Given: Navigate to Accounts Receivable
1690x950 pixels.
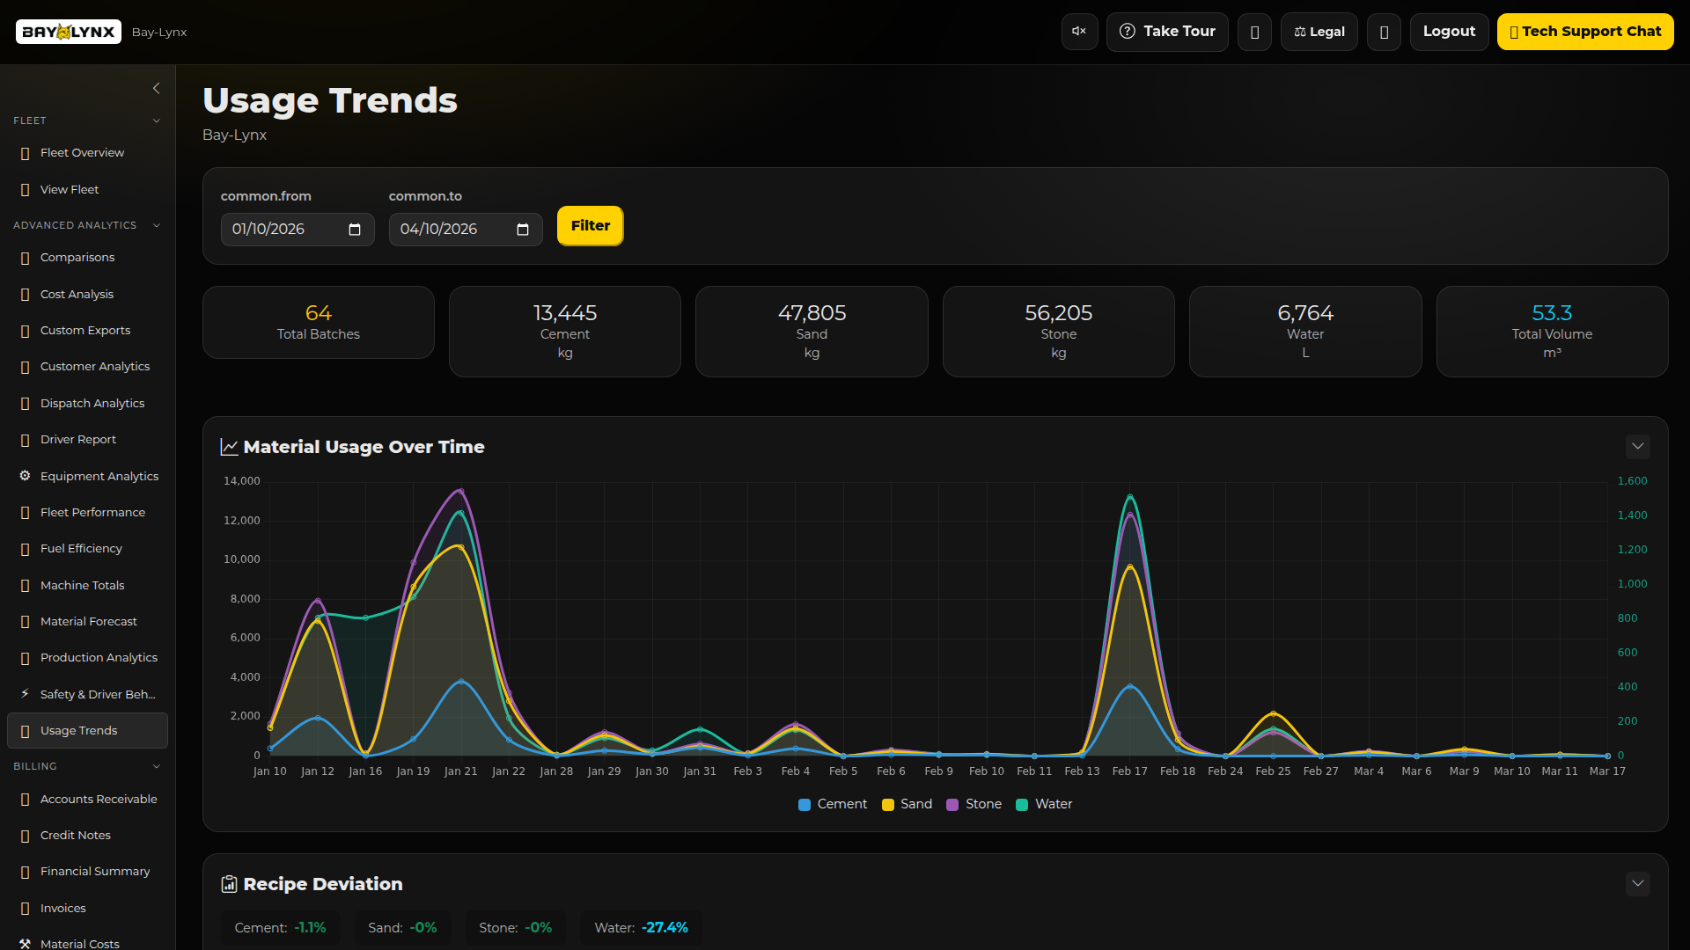Looking at the screenshot, I should [97, 799].
